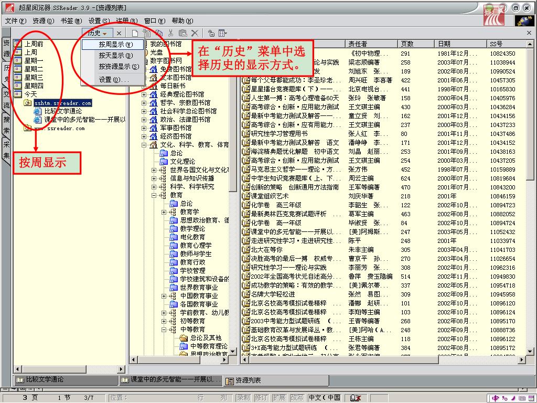Click the paste clipboard icon
Screen dimensions: 537x403
click(182, 33)
